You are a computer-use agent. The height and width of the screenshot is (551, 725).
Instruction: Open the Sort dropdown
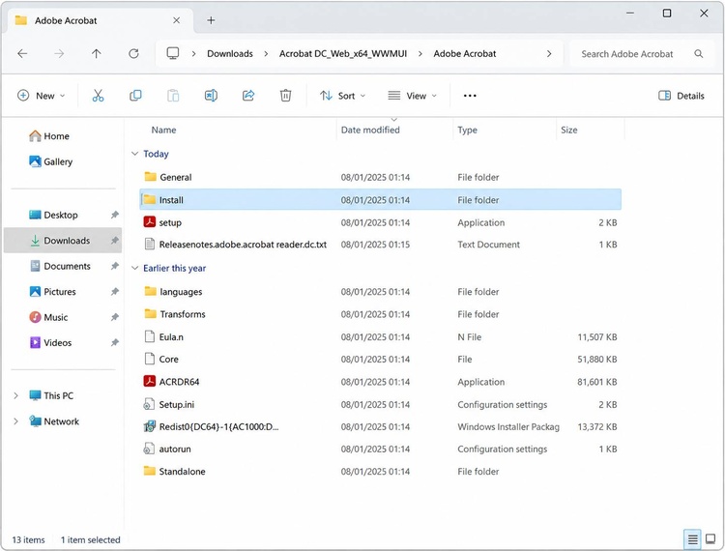pos(342,96)
